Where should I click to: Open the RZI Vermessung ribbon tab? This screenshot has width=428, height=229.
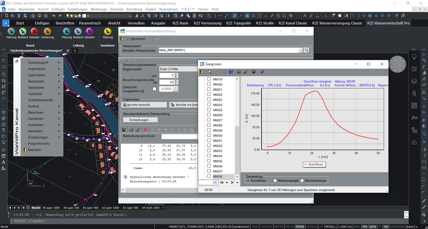pos(207,23)
